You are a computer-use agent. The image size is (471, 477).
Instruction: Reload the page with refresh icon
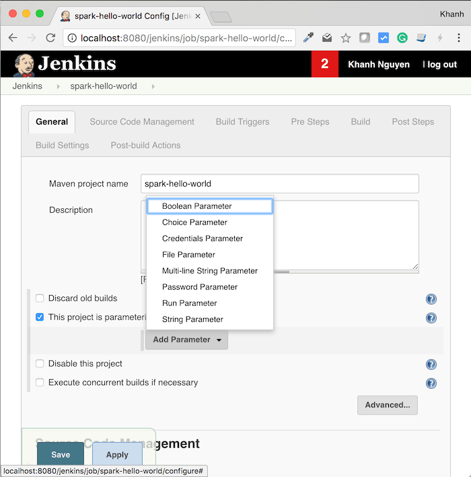(x=50, y=38)
